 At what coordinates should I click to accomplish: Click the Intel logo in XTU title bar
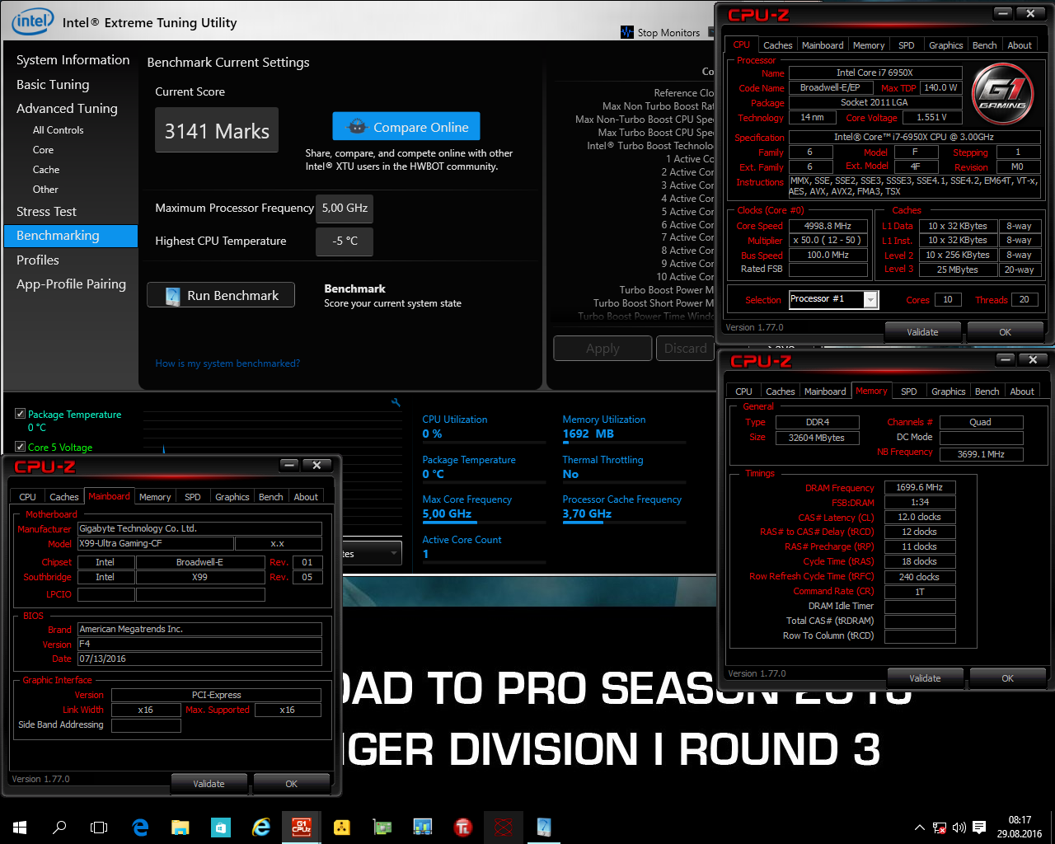32,21
